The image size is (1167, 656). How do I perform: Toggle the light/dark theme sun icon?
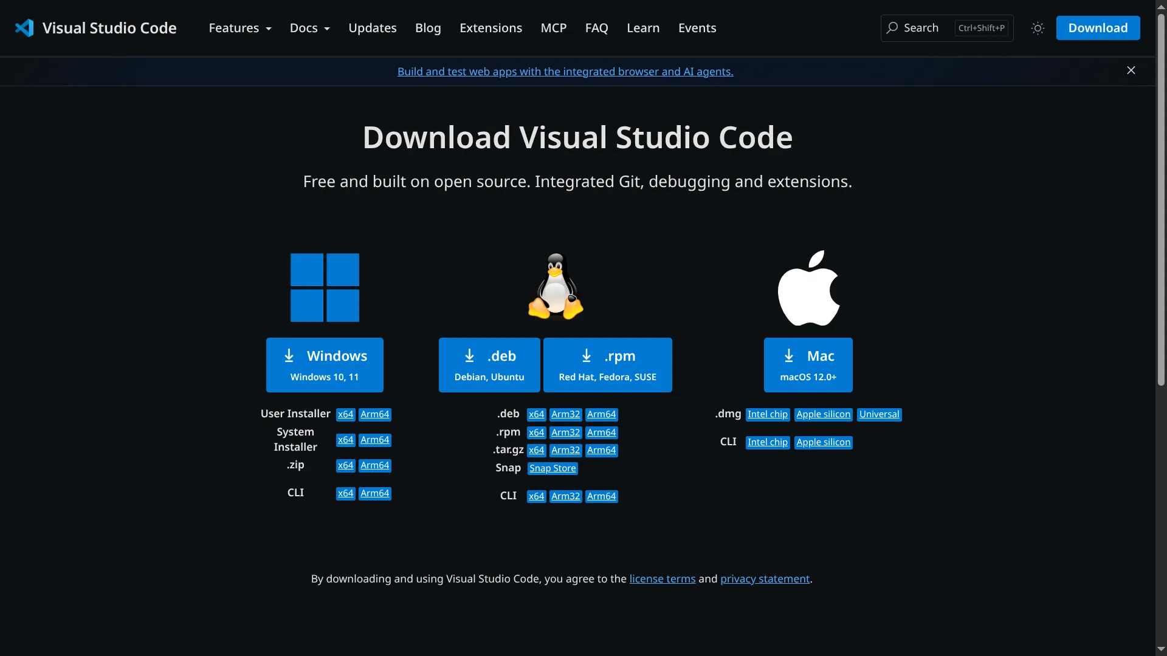(1038, 28)
